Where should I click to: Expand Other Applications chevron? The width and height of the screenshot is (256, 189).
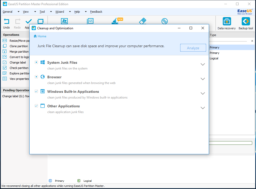(203, 108)
